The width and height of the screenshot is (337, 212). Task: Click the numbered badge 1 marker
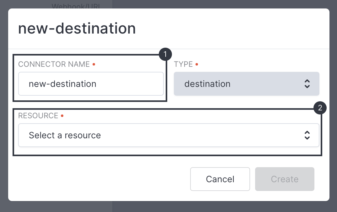(x=165, y=54)
